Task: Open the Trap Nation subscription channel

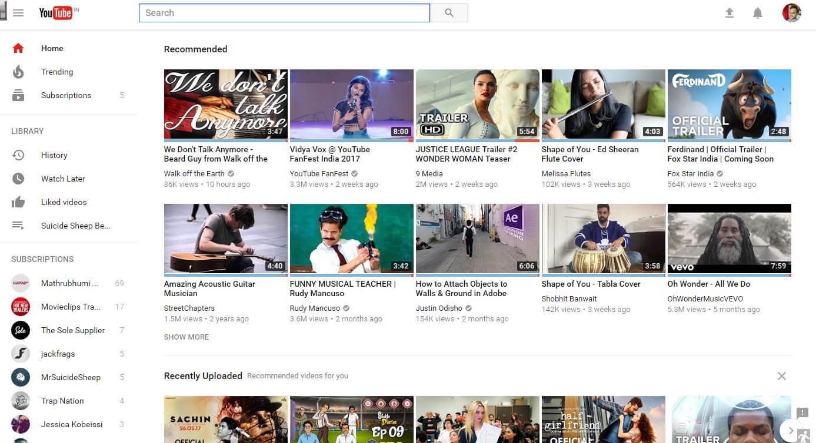Action: point(62,401)
